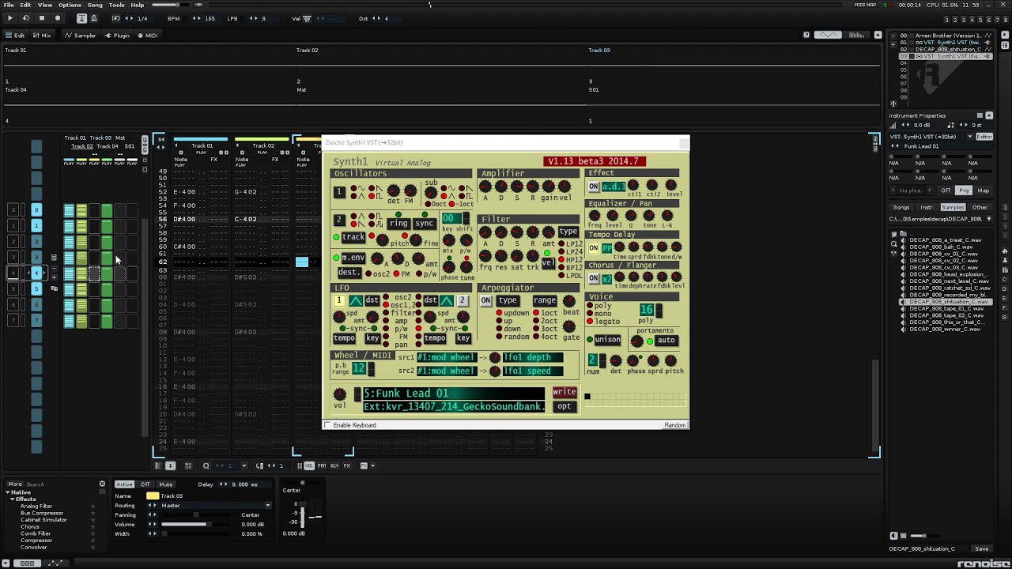Click the effect Search input field

(62, 484)
